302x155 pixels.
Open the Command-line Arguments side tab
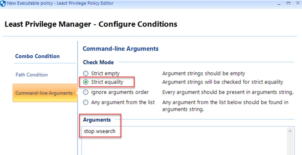coord(44,93)
